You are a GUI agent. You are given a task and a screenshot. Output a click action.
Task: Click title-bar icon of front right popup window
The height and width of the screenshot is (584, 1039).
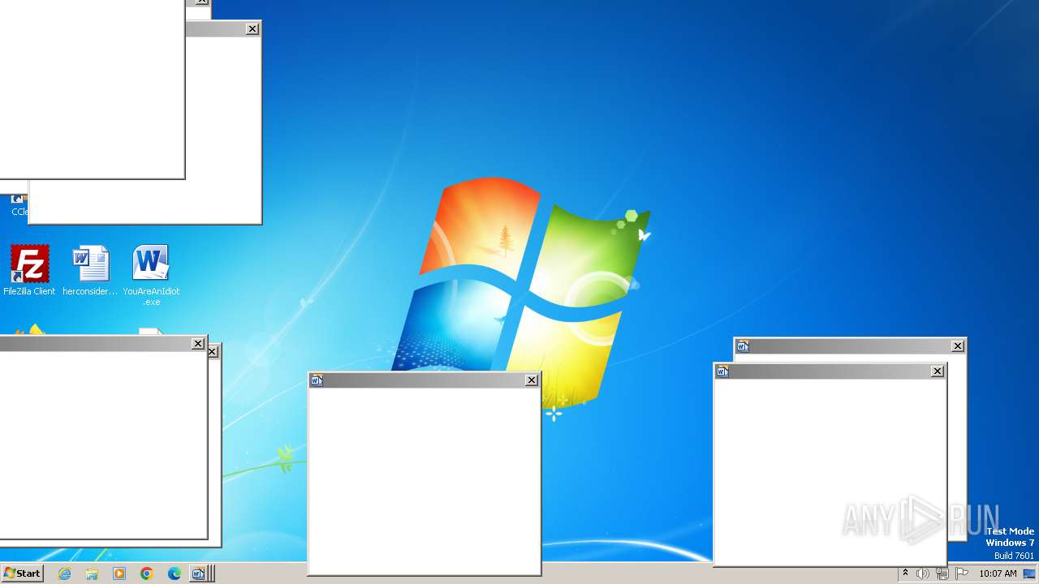coord(722,371)
